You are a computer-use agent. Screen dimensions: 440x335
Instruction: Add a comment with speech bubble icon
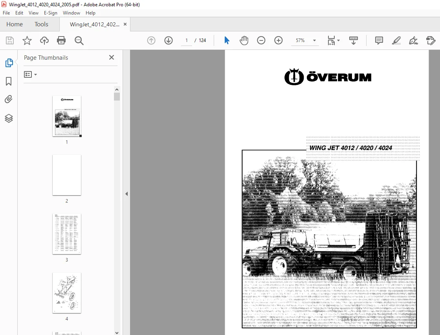pos(379,40)
